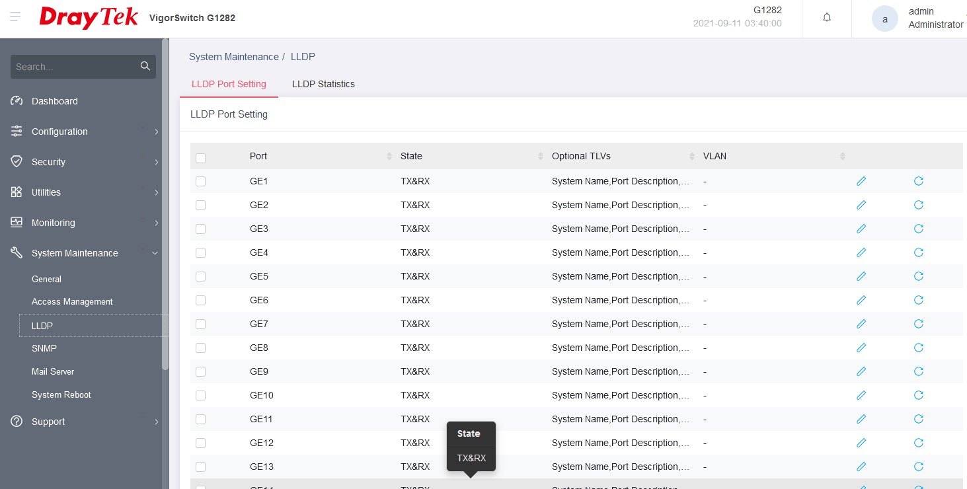Expand the Security sidebar section
967x489 pixels.
click(48, 162)
